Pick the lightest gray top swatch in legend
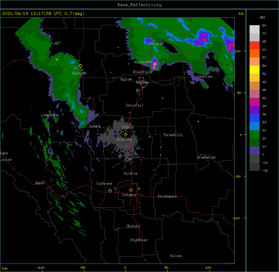The image size is (279, 272). (x=254, y=29)
